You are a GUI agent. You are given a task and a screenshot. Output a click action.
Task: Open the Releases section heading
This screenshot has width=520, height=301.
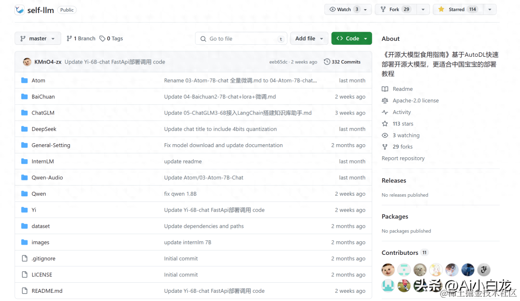pos(394,180)
